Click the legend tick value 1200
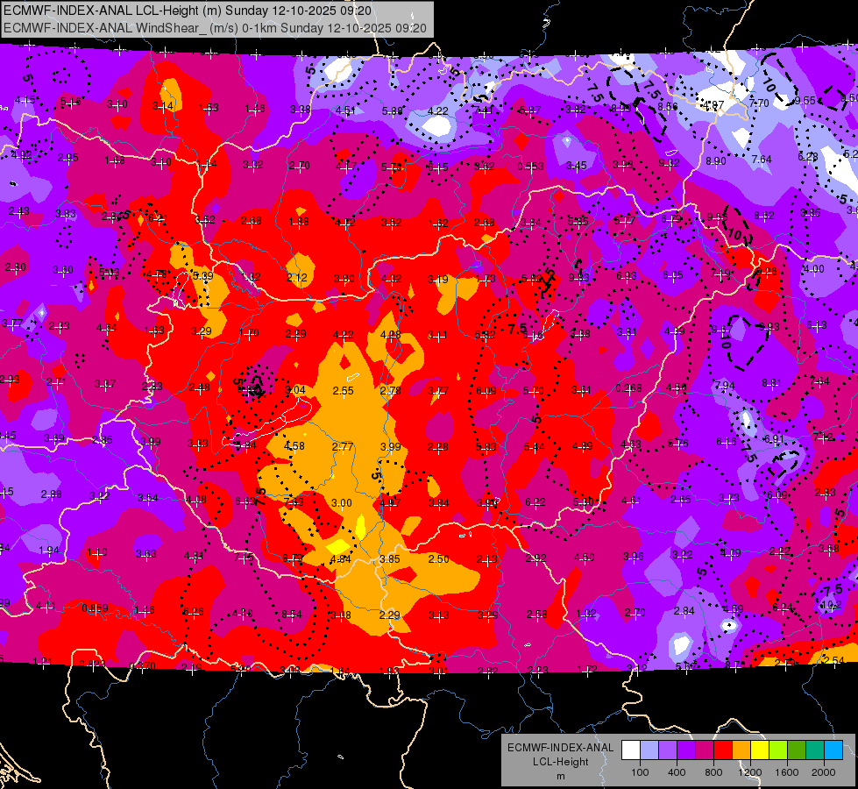Screen dimensions: 858x789 point(750,772)
